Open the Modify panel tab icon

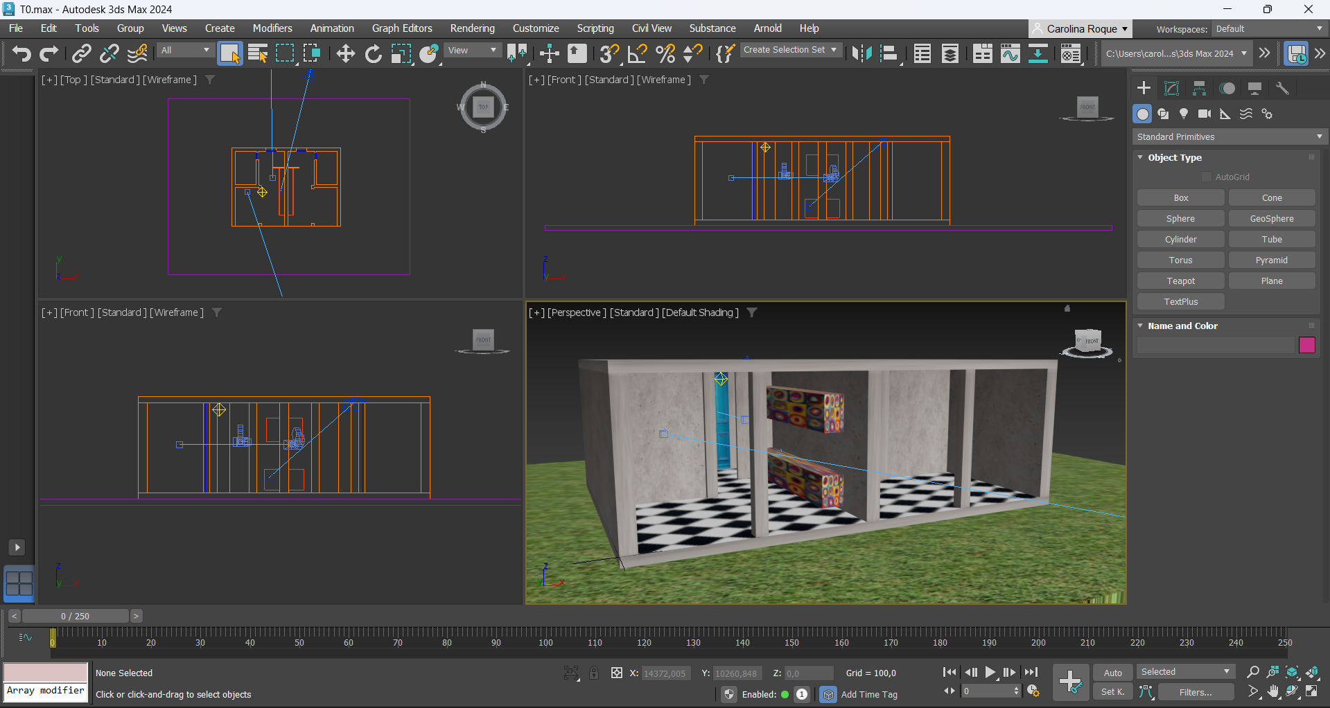point(1171,88)
